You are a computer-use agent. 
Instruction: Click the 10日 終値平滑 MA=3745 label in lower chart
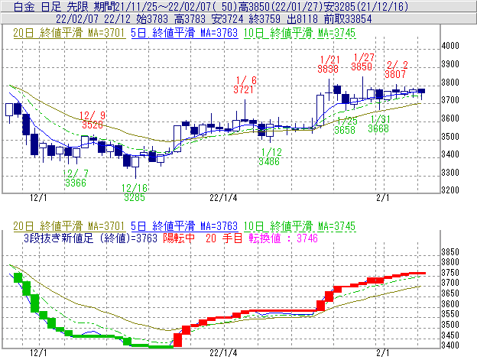click(300, 226)
